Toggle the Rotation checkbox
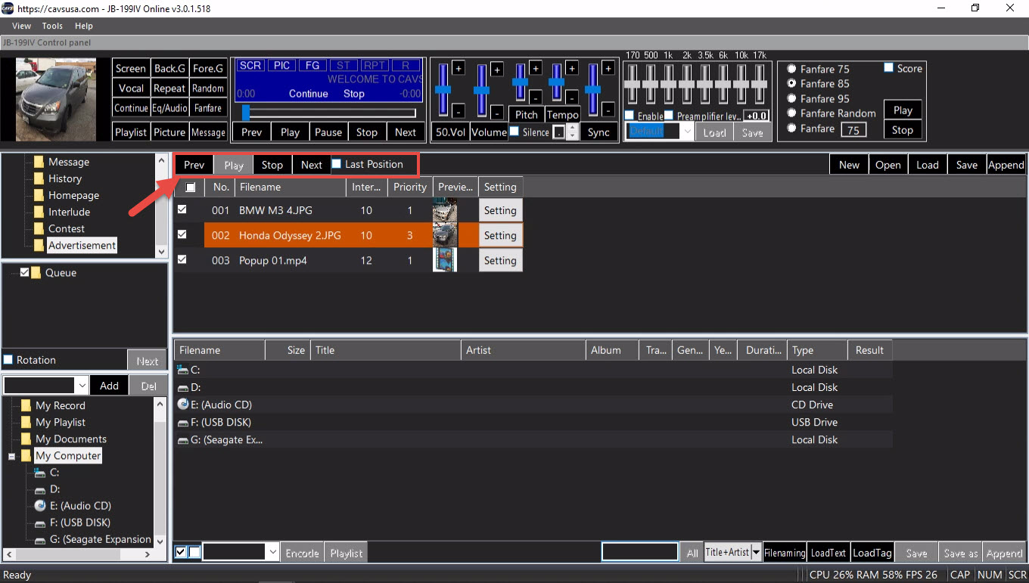The image size is (1029, 583). click(8, 360)
